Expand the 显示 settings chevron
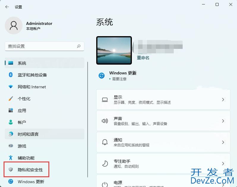 tap(223, 100)
